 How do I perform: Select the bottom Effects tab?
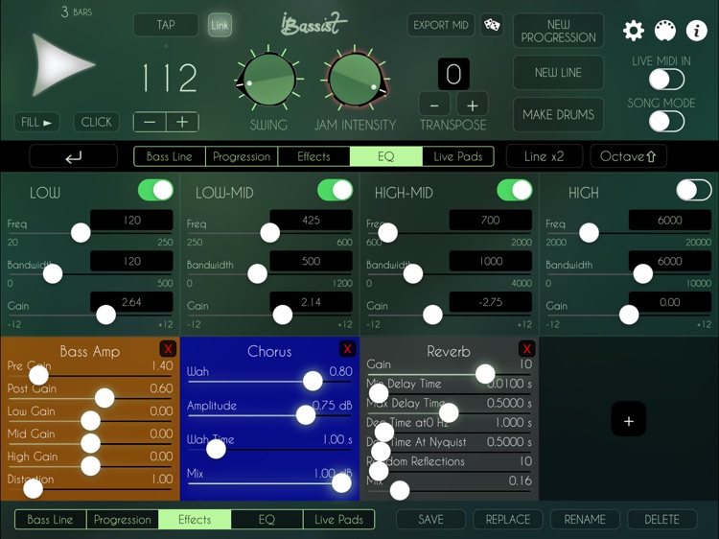click(195, 519)
